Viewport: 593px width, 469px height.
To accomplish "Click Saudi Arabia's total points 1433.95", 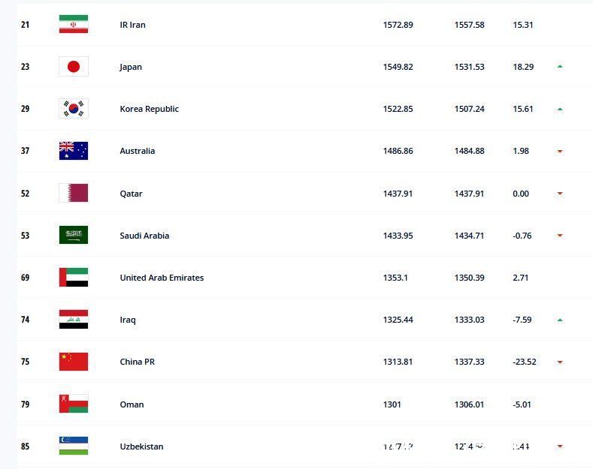I will [x=398, y=236].
